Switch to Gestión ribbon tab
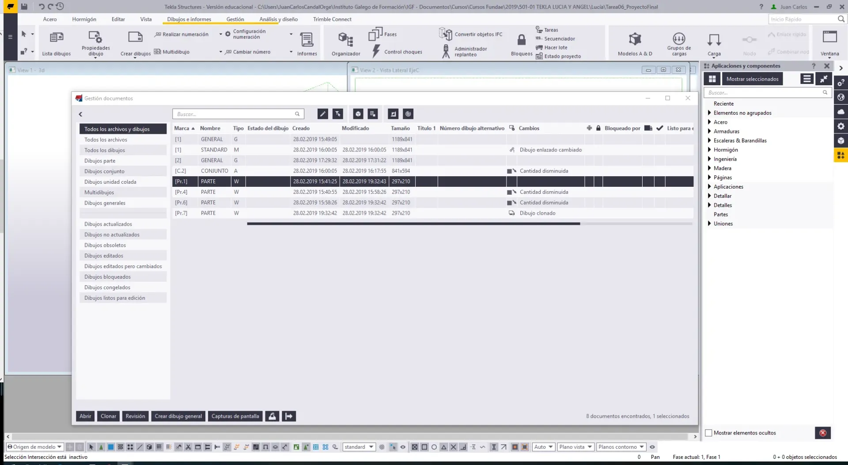The height and width of the screenshot is (465, 848). click(x=235, y=19)
